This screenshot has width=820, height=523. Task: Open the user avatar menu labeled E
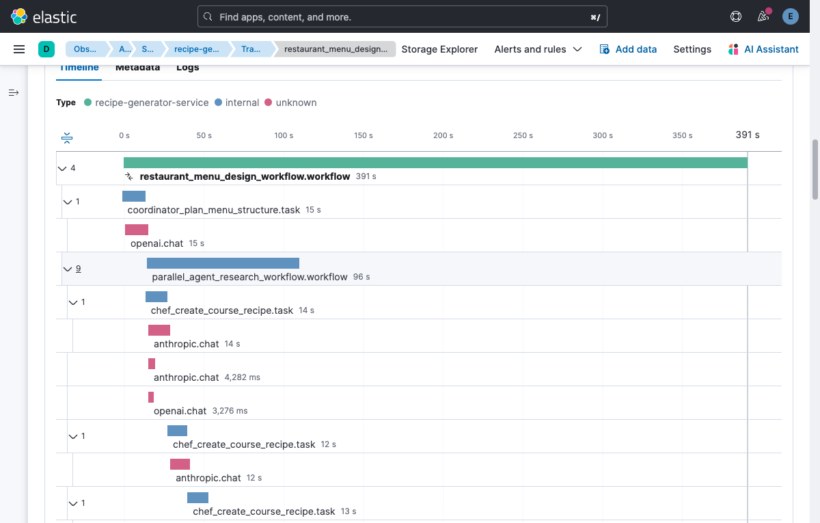click(x=791, y=16)
